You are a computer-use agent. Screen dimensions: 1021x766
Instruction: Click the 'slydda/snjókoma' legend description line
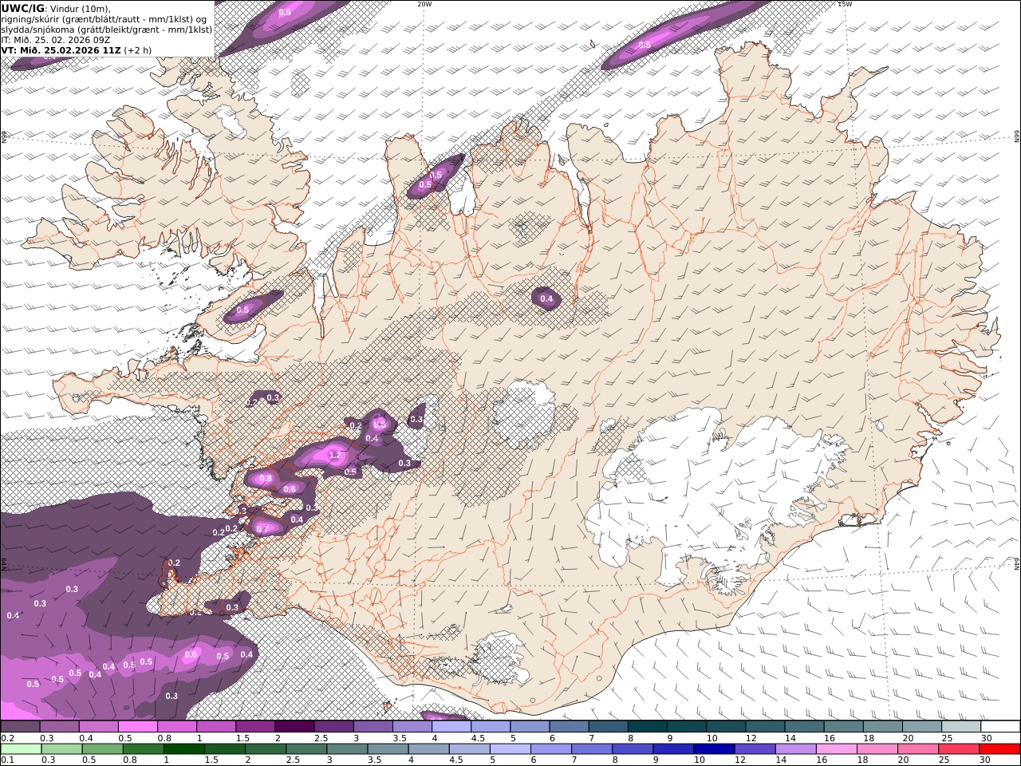click(107, 30)
